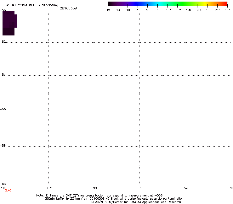
Task: Click the -0.6 color scale label
Action: pyautogui.click(x=178, y=10)
